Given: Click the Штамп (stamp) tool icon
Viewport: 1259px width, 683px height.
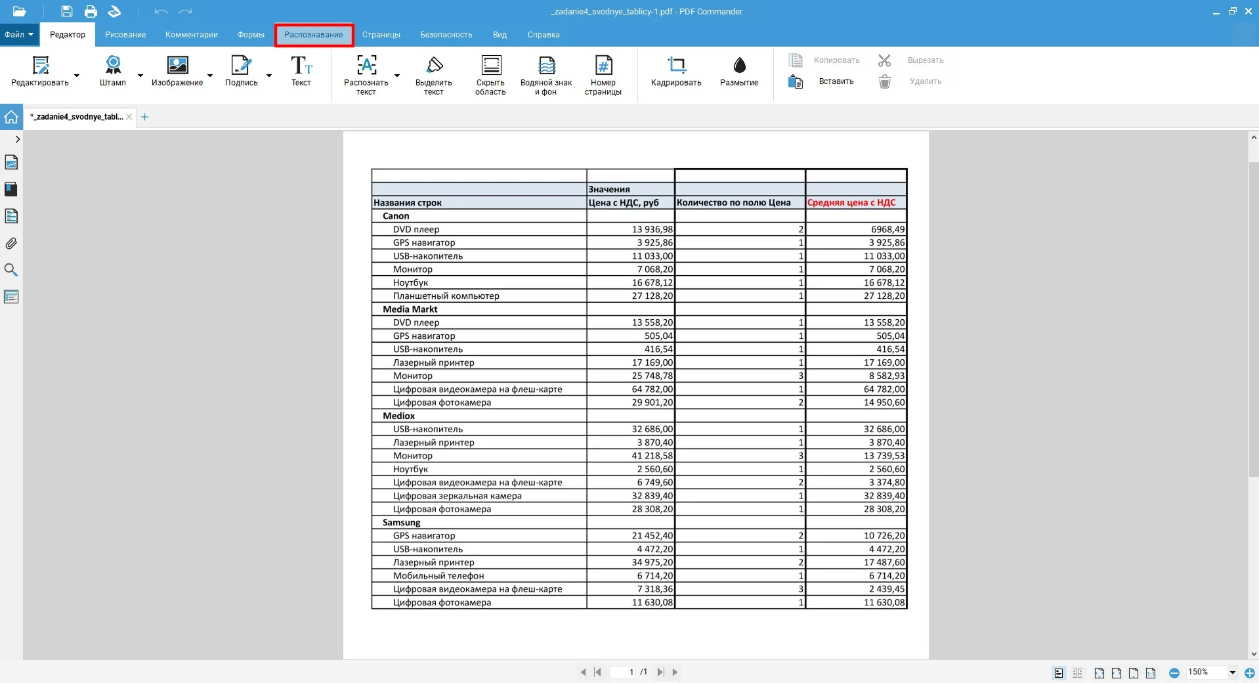Looking at the screenshot, I should [x=113, y=66].
